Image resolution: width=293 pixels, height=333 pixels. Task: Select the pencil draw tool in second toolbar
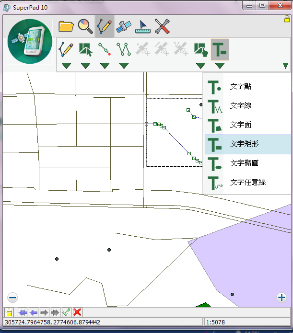click(66, 49)
